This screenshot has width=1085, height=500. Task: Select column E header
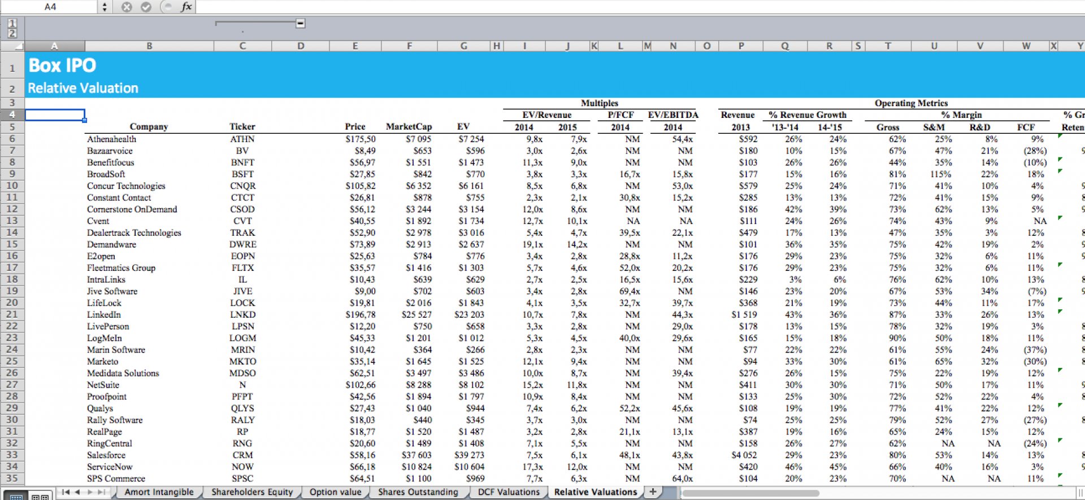pos(355,46)
